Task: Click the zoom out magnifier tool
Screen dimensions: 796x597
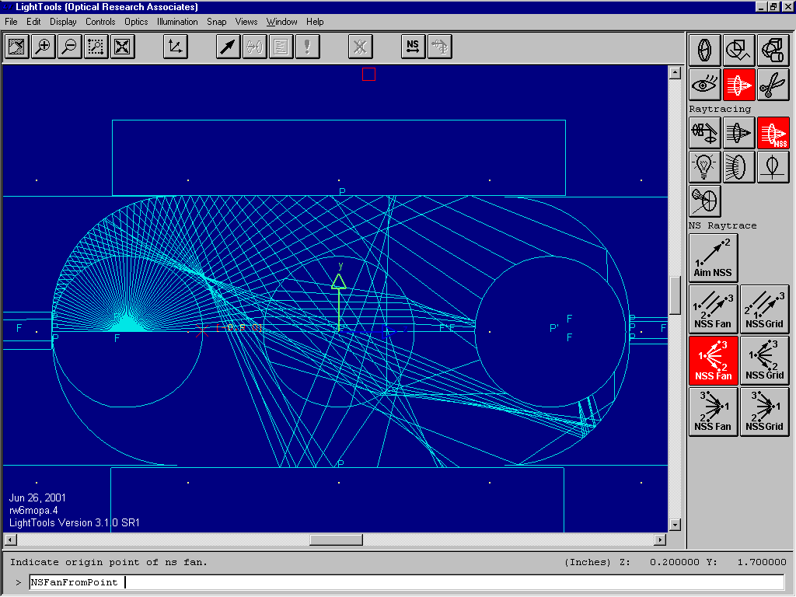Action: 69,47
